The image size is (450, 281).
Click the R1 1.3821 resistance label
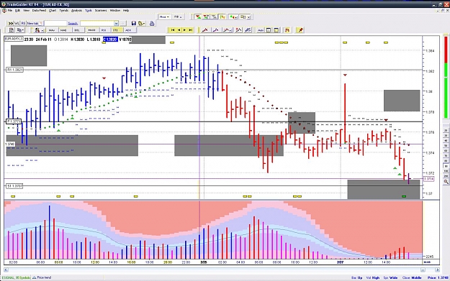[14, 70]
